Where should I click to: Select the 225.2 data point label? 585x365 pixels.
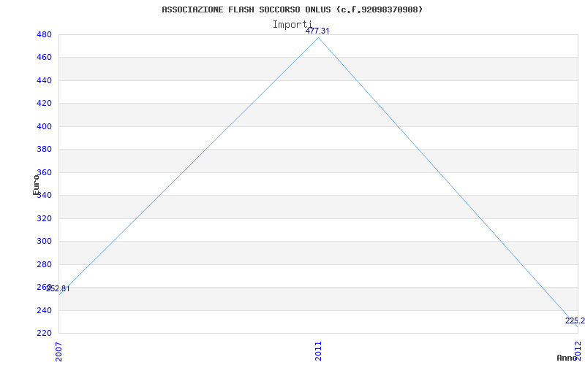pos(575,320)
